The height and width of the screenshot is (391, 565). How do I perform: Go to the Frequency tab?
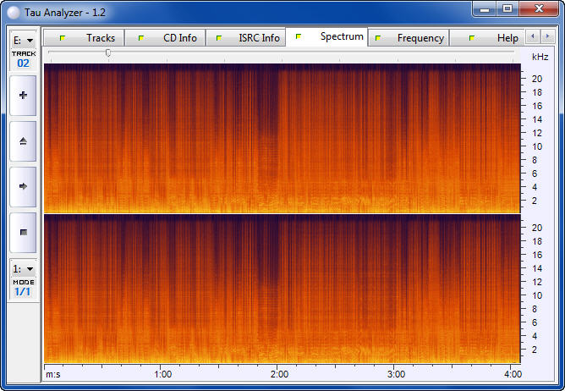click(410, 38)
